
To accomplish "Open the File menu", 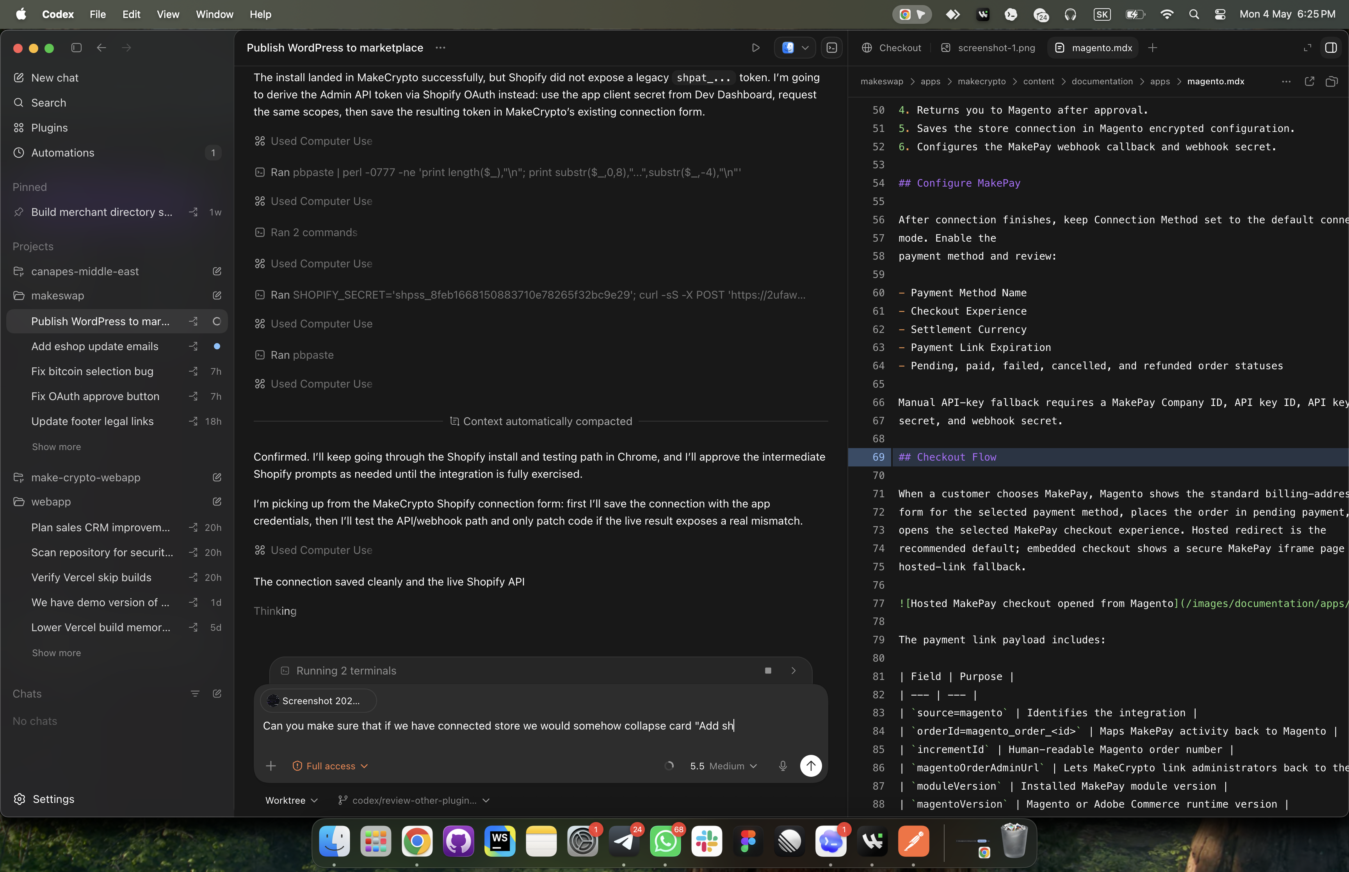I will (x=97, y=14).
